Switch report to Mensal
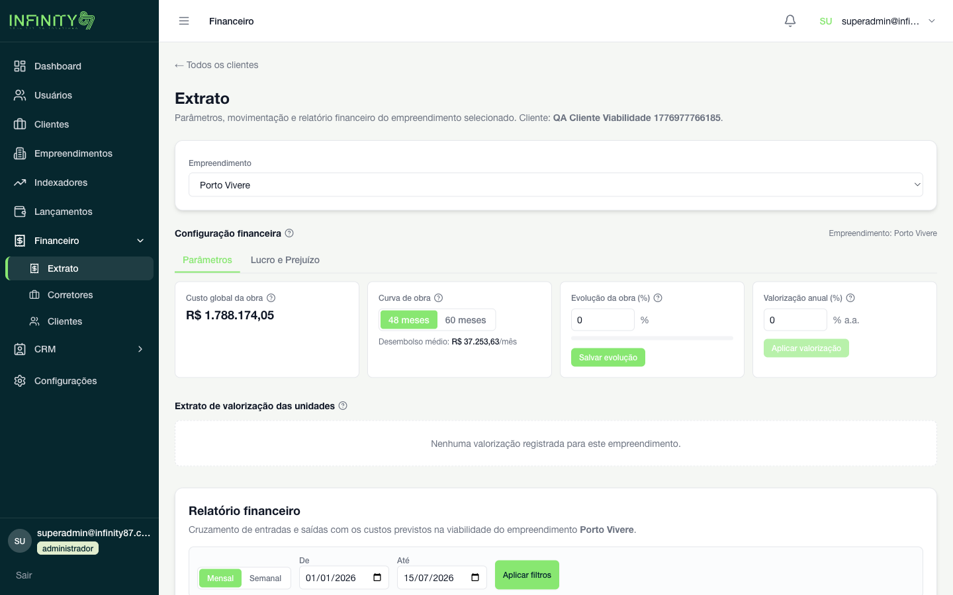953x595 pixels. [220, 578]
